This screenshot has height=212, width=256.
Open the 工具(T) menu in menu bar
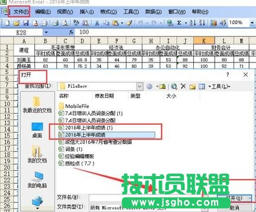[131, 12]
